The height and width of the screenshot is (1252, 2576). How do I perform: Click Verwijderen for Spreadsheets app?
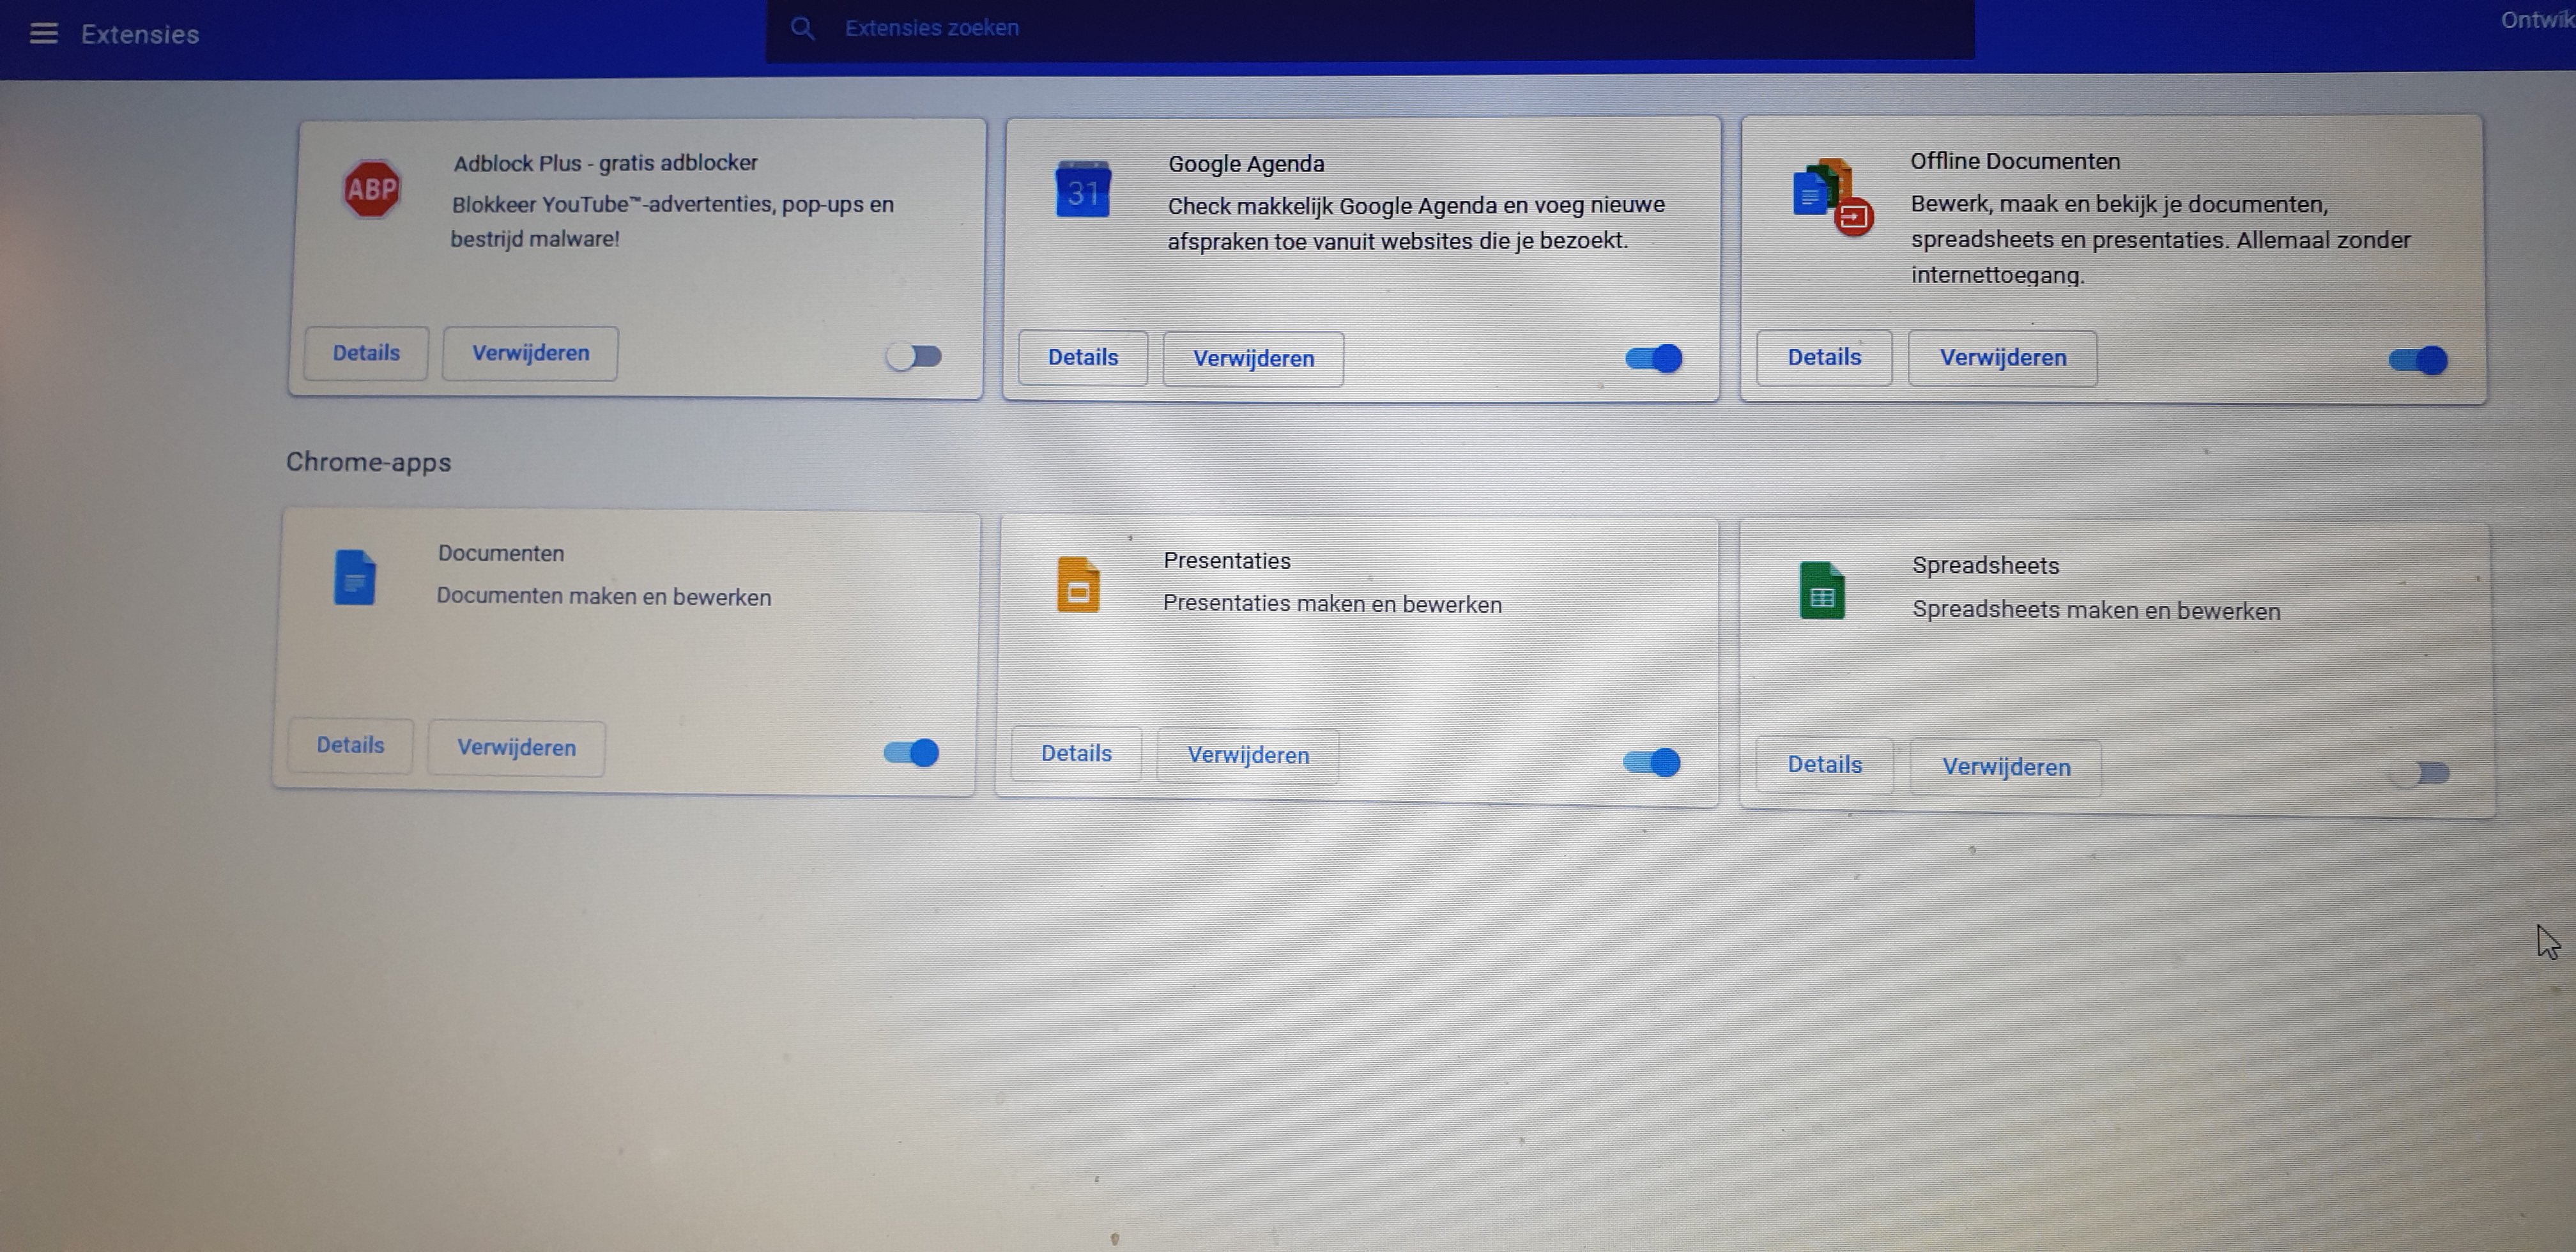click(2006, 767)
